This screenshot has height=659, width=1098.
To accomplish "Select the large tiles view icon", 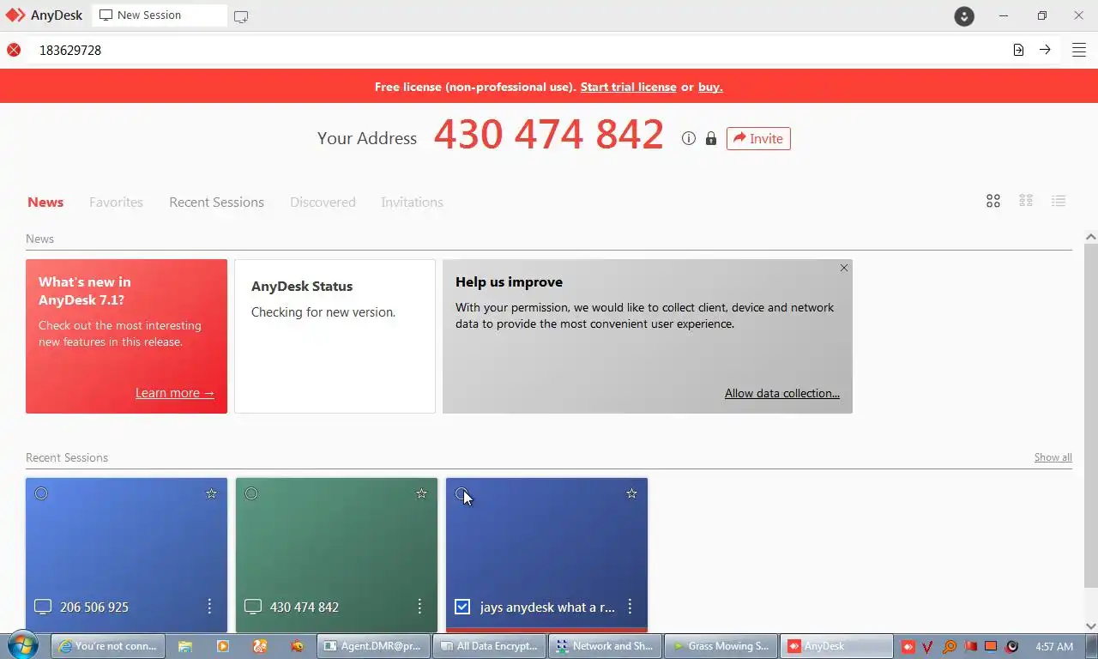I will pos(993,201).
